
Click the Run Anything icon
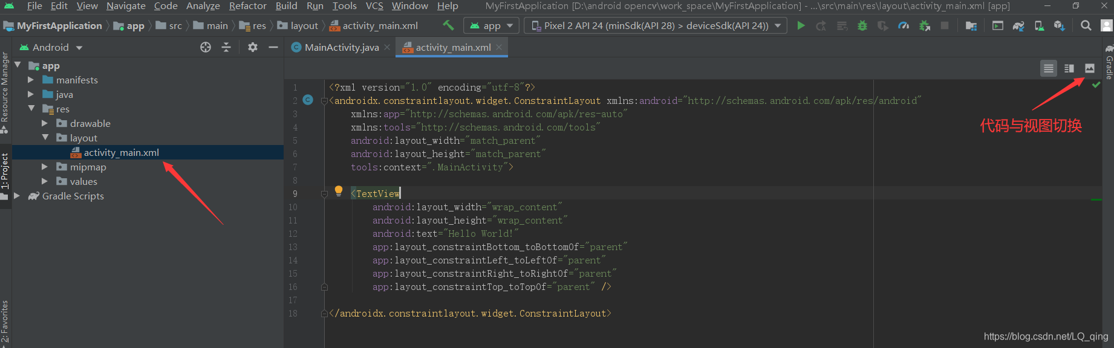[998, 25]
